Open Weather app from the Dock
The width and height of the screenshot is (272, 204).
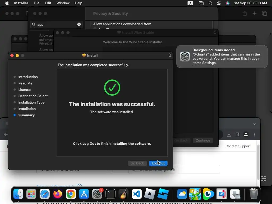pos(182,194)
